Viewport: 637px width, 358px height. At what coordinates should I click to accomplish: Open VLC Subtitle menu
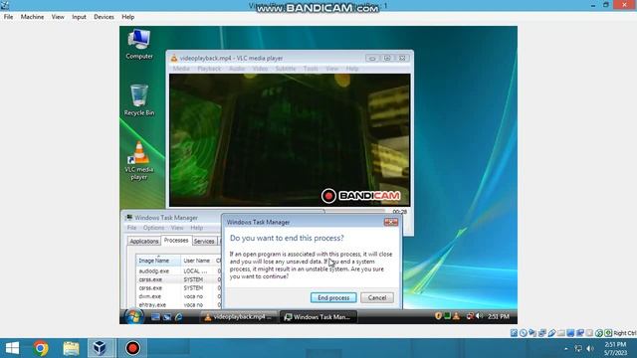pos(286,69)
